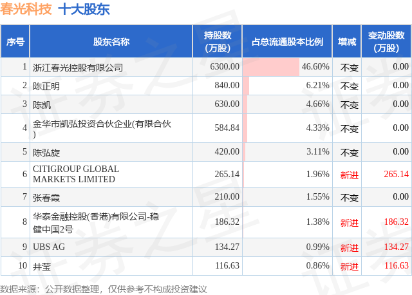Click the 46.60% proportion bar
Viewport: 412px width, 295px height.
pyautogui.click(x=271, y=67)
